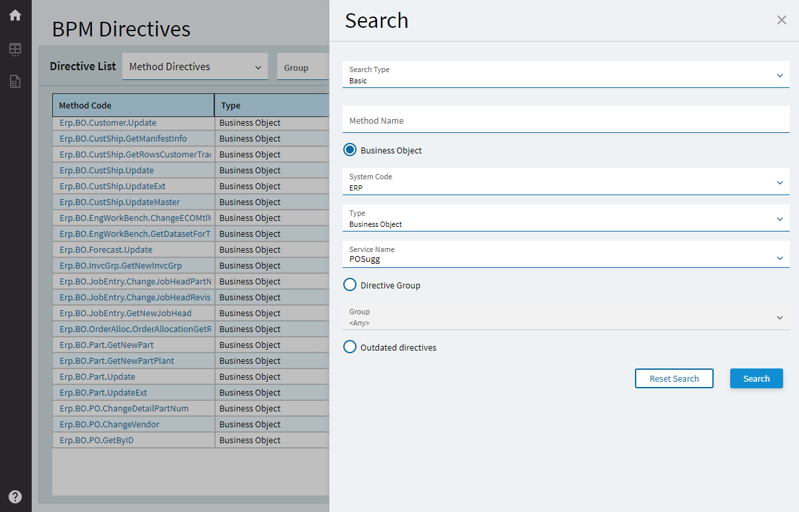Open the Group <Any> dropdown
The height and width of the screenshot is (512, 799).
pos(566,317)
